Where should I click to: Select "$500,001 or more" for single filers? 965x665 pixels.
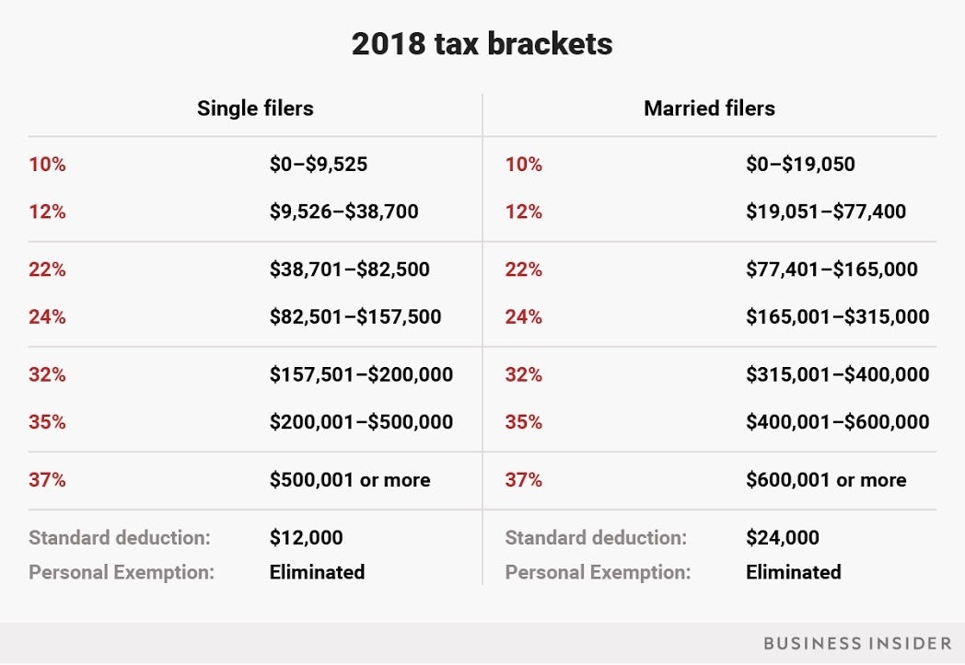pos(350,480)
